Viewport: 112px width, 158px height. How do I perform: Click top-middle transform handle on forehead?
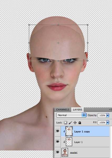click(x=58, y=25)
